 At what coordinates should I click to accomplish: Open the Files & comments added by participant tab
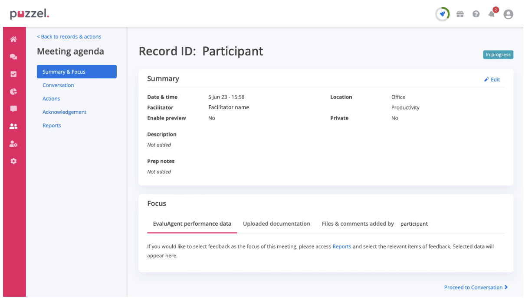pyautogui.click(x=374, y=224)
